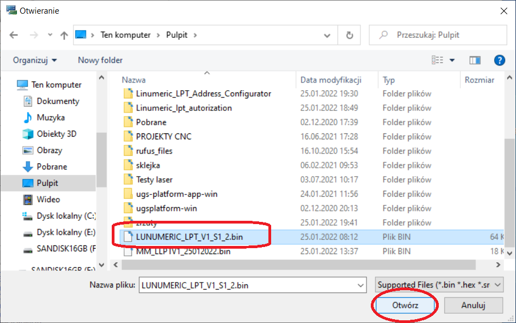Click the Back navigation arrow
Screen dimensions: 516x323
[x=14, y=35]
